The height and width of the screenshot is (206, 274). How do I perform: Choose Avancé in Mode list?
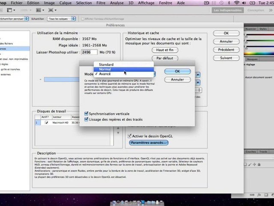tap(124, 74)
